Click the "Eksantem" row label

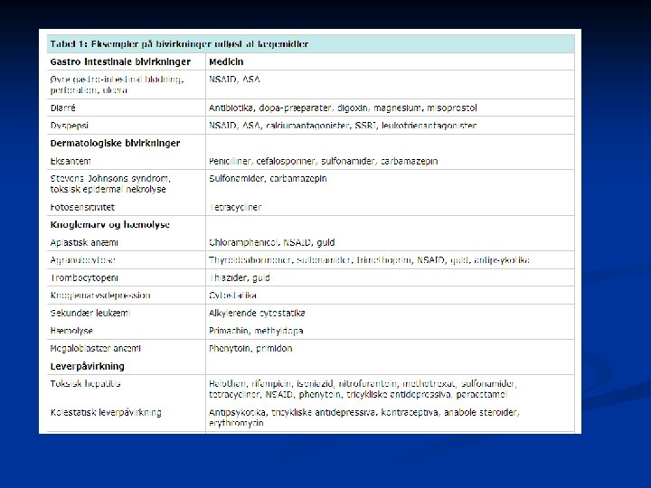click(71, 161)
